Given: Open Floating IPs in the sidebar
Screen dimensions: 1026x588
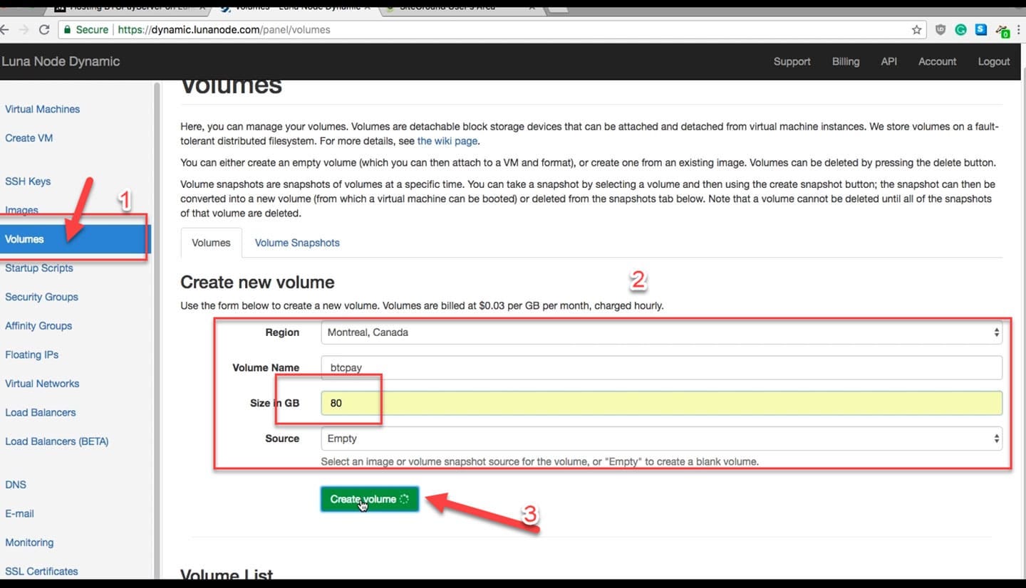Looking at the screenshot, I should coord(31,355).
